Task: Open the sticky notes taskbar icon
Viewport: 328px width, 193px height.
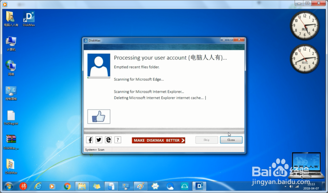Action: [97, 186]
